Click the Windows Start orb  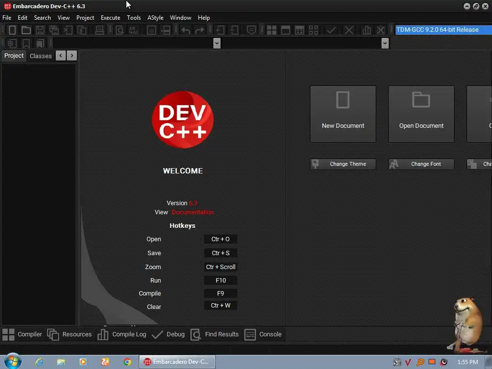pos(13,361)
